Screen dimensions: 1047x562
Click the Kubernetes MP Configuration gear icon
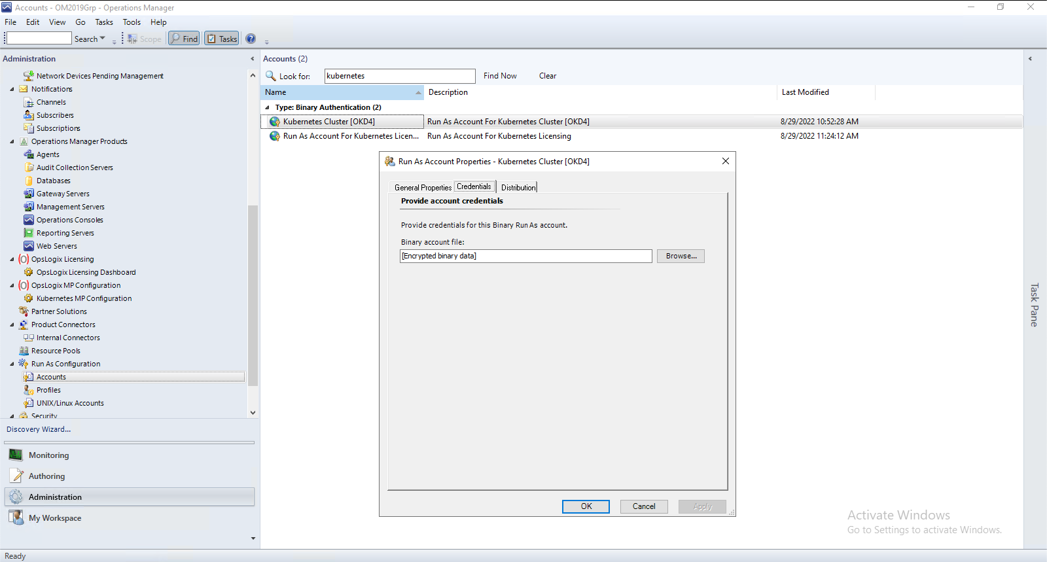tap(29, 298)
